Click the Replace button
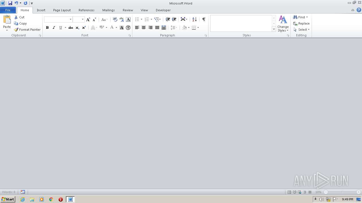This screenshot has width=362, height=203. [301, 23]
